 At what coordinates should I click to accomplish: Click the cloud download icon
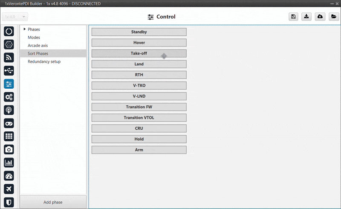point(320,17)
